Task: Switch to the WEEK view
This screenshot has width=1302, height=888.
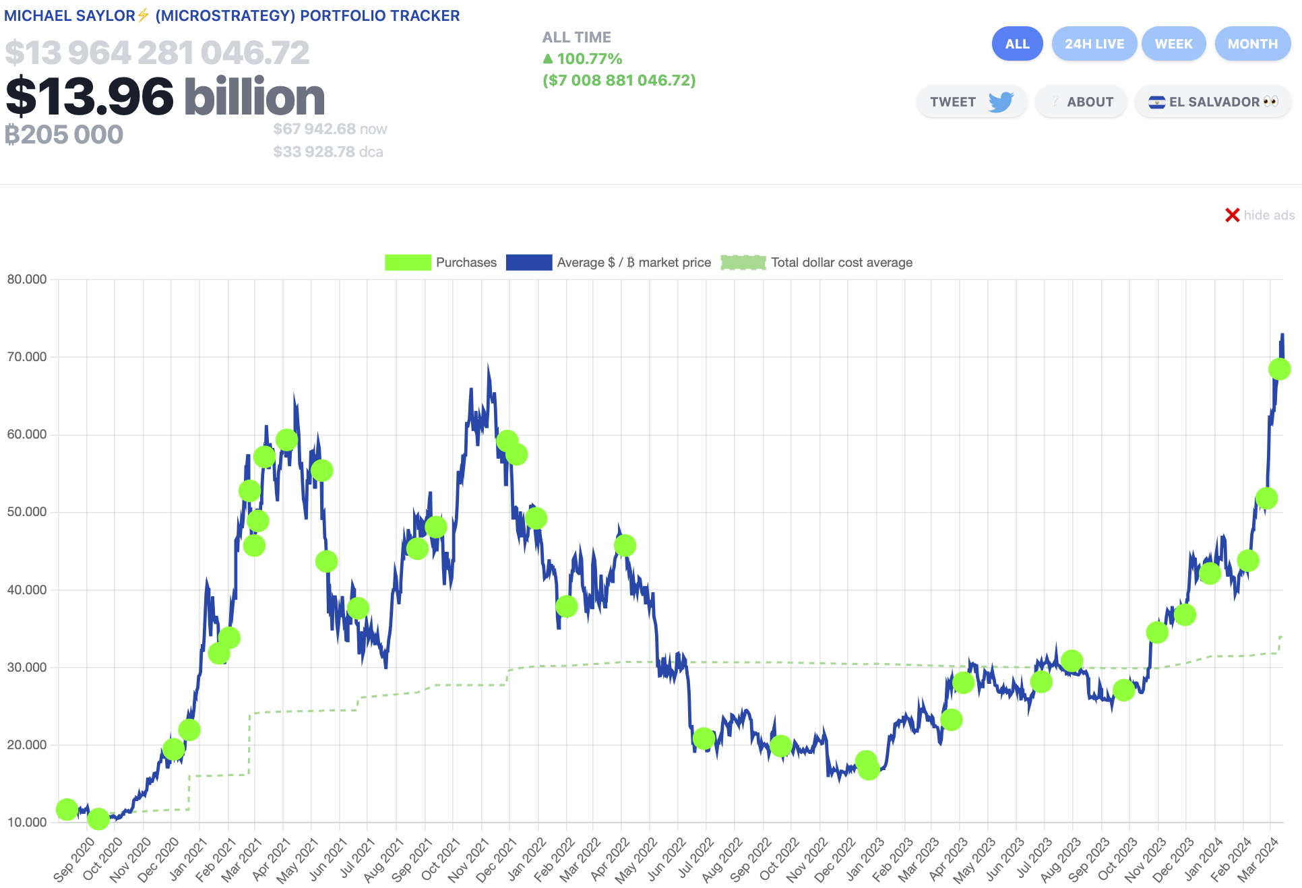Action: 1173,44
